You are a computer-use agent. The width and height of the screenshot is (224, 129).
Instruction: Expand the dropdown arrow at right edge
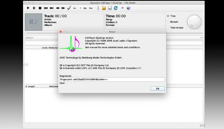pos(201,38)
